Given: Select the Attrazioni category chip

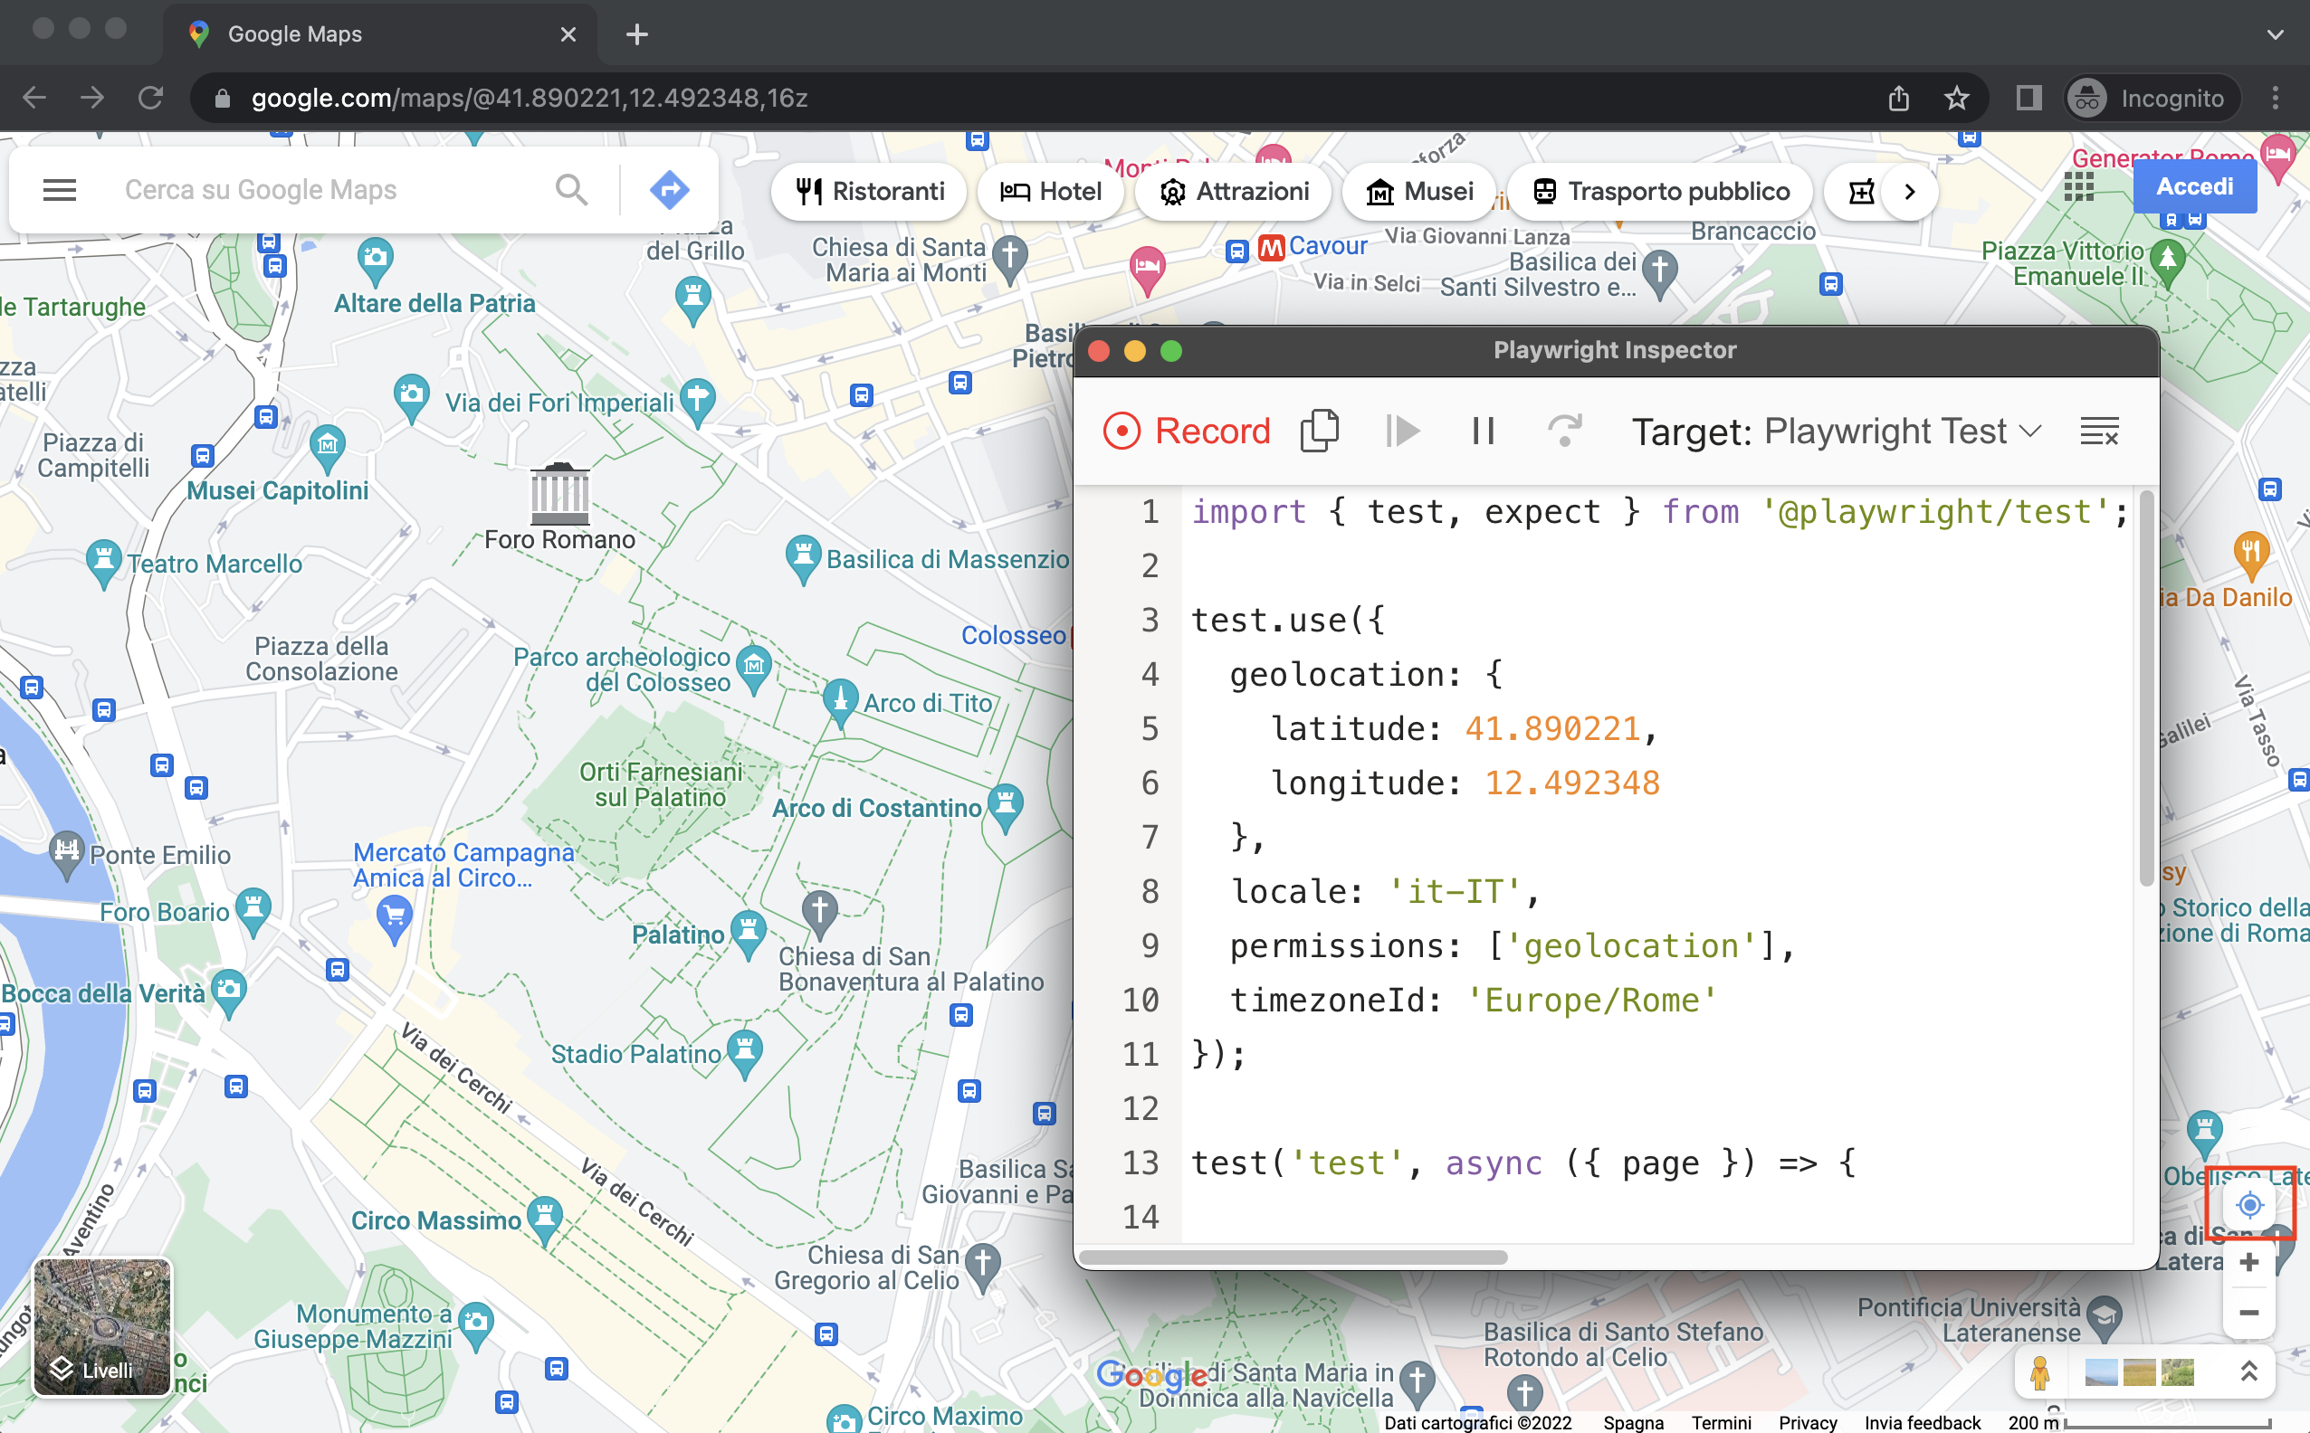Looking at the screenshot, I should click(1234, 192).
